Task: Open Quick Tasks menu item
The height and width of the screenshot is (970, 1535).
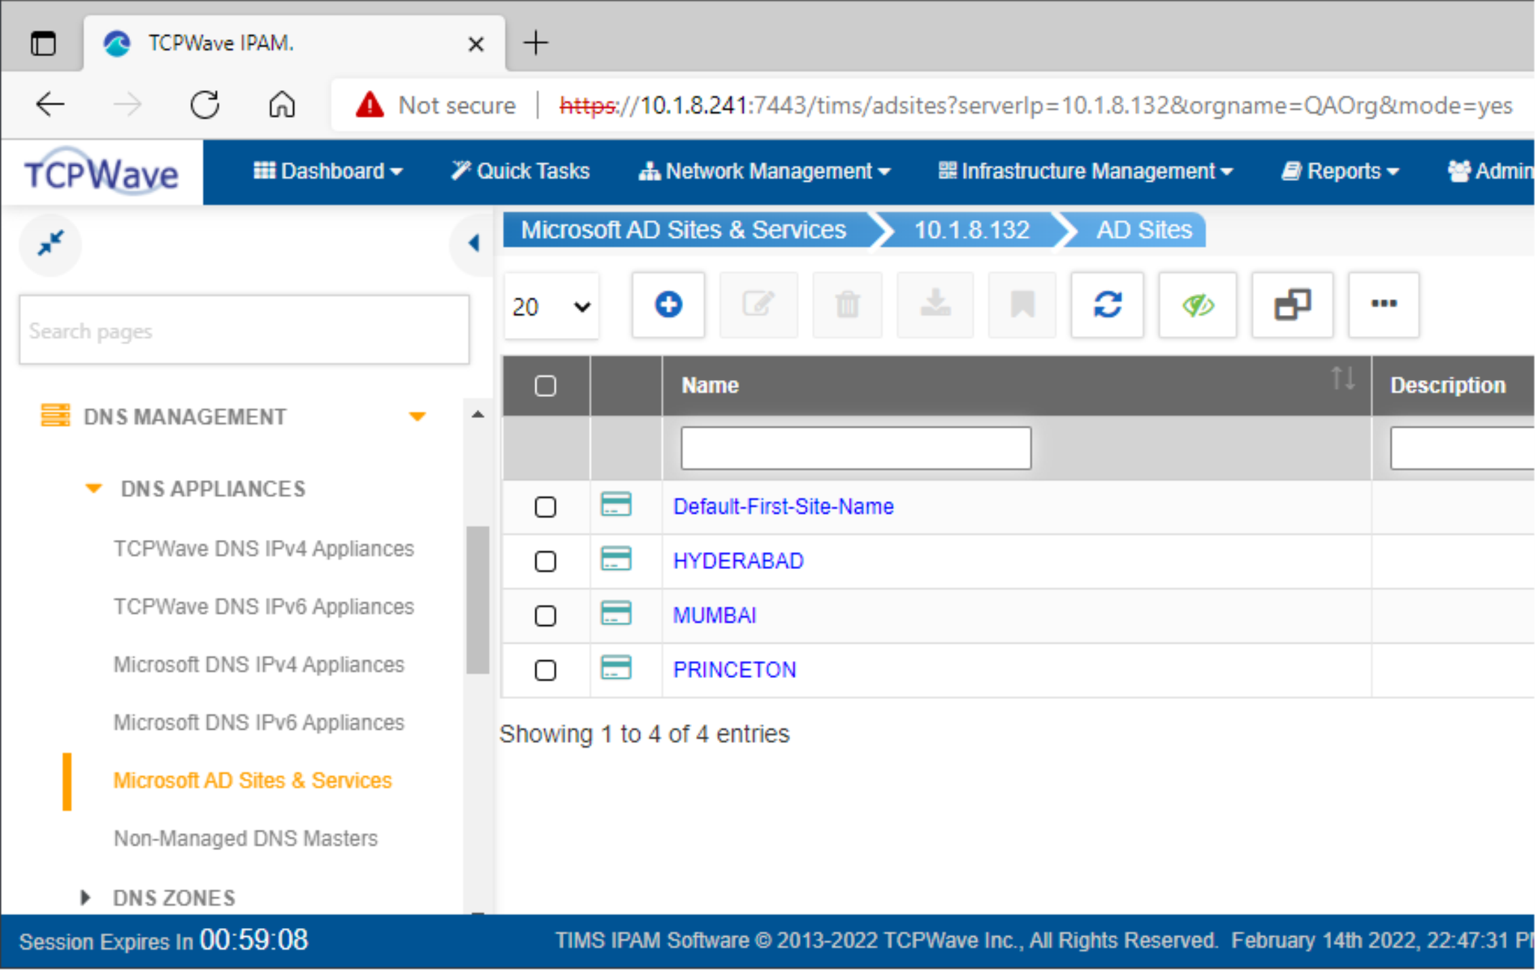Action: pyautogui.click(x=521, y=171)
